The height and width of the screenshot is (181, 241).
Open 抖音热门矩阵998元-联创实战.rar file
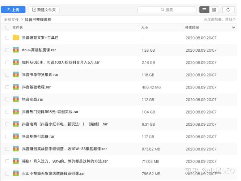coord(50,112)
